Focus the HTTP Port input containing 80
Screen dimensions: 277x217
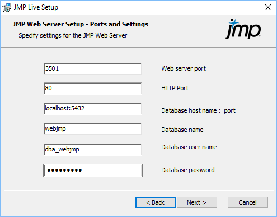click(x=93, y=89)
